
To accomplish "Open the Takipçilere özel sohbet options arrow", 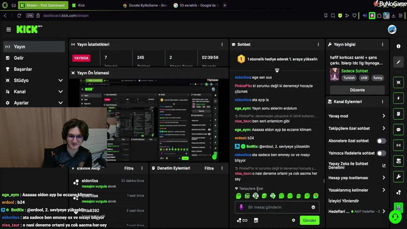I will tap(384, 128).
